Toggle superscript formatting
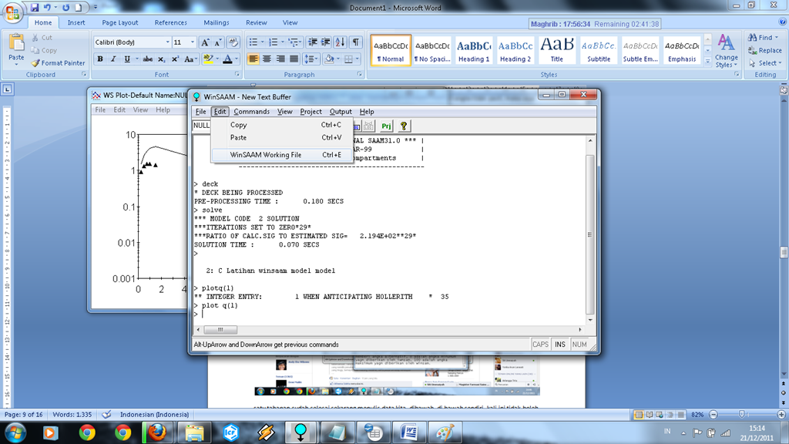 tap(175, 59)
